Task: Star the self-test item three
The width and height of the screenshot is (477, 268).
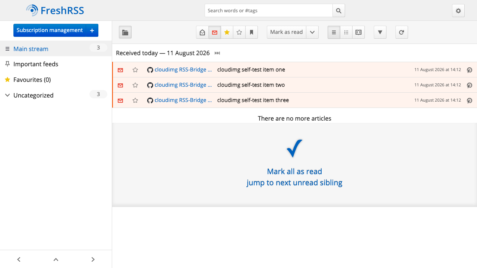Action: click(135, 100)
